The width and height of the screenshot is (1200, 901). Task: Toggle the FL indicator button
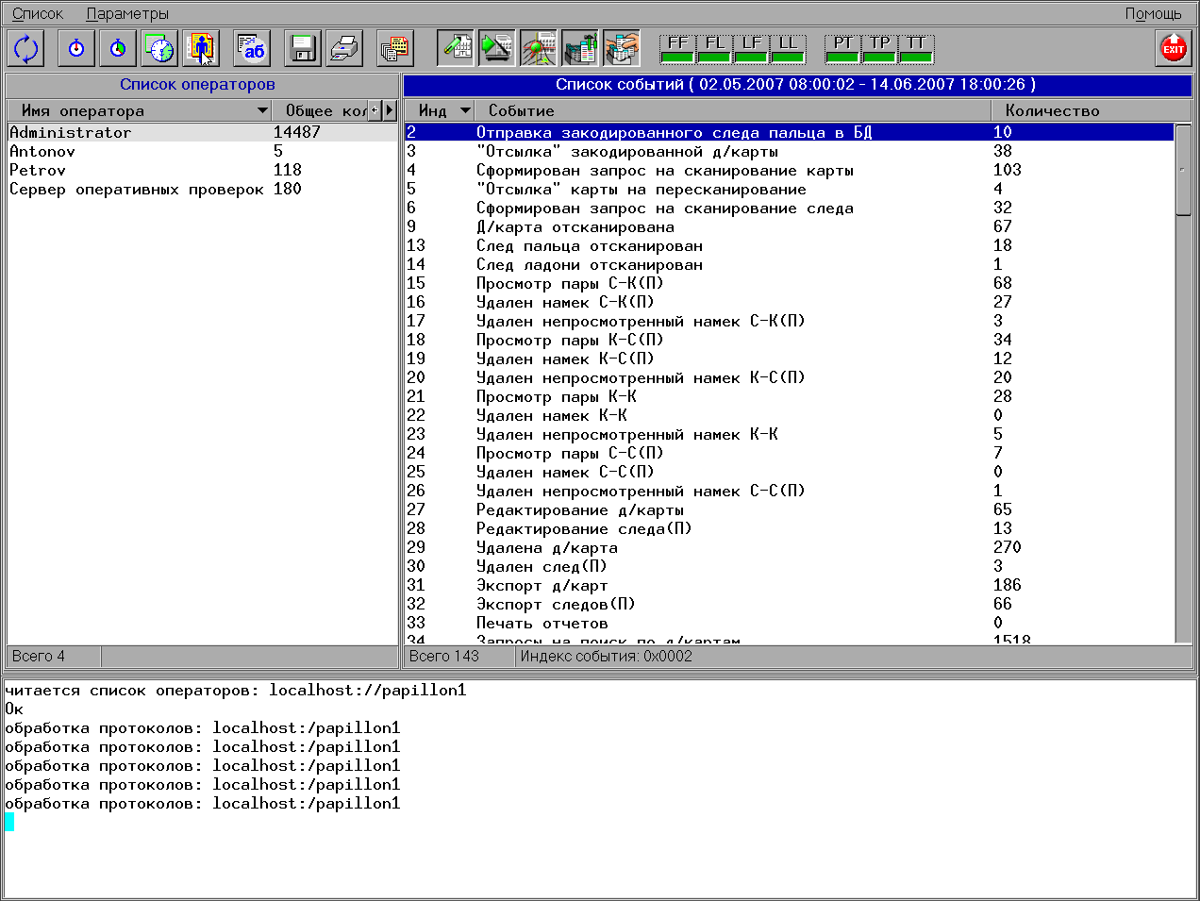pyautogui.click(x=714, y=49)
